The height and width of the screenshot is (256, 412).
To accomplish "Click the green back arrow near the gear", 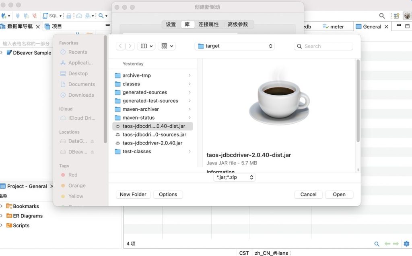I will 387,243.
